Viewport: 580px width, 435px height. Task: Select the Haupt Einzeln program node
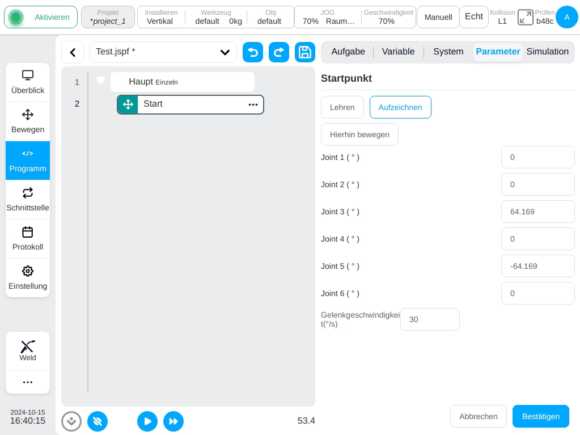(183, 82)
